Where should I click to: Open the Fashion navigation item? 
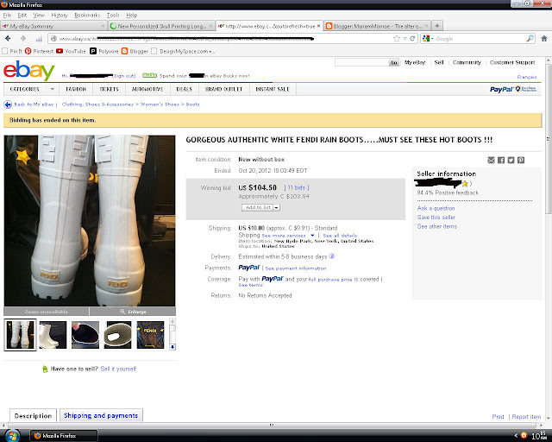pos(76,89)
